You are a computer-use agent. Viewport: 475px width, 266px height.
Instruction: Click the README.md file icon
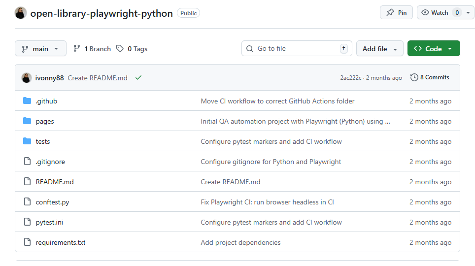tap(27, 181)
